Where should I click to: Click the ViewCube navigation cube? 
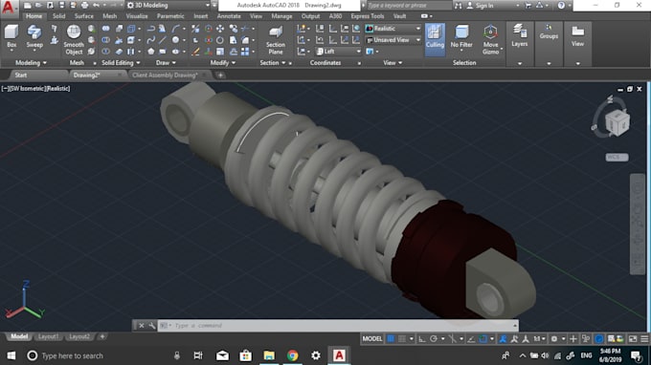pos(617,123)
